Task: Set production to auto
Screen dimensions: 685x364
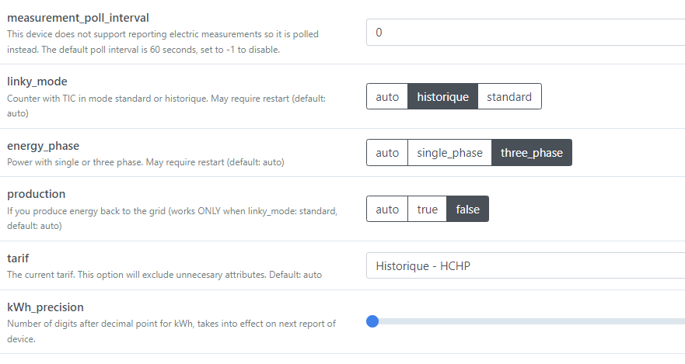Action: (387, 210)
